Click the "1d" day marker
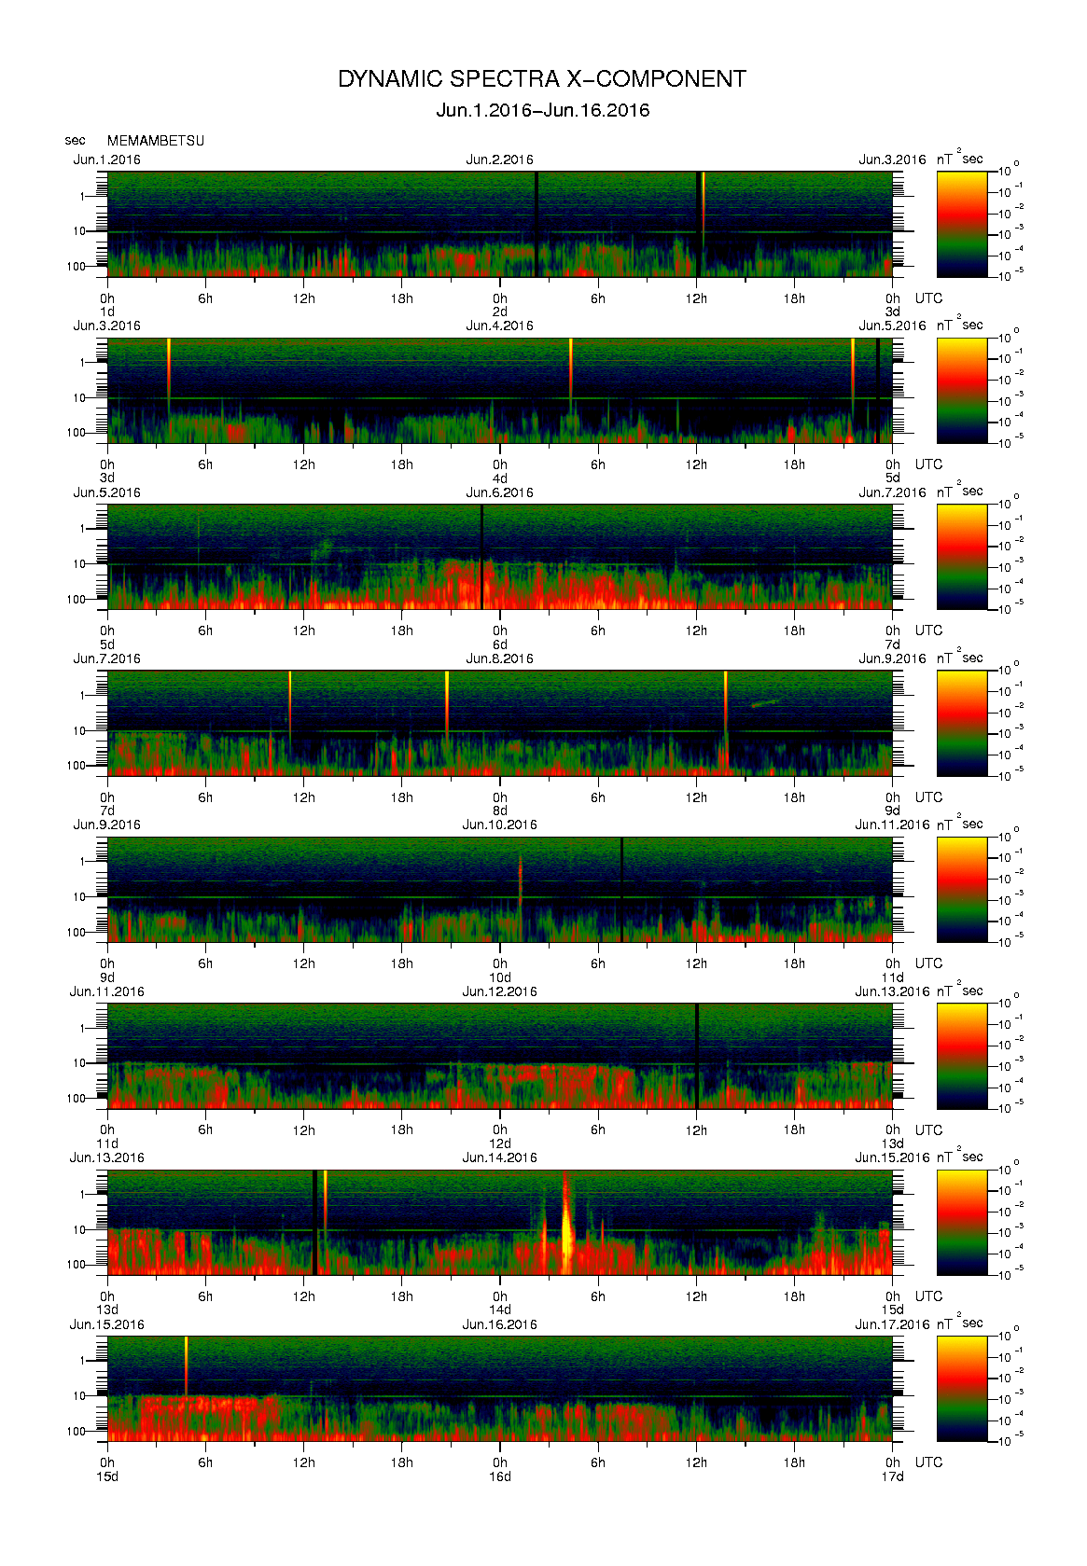Screen dimensions: 1087x1566 tap(107, 312)
